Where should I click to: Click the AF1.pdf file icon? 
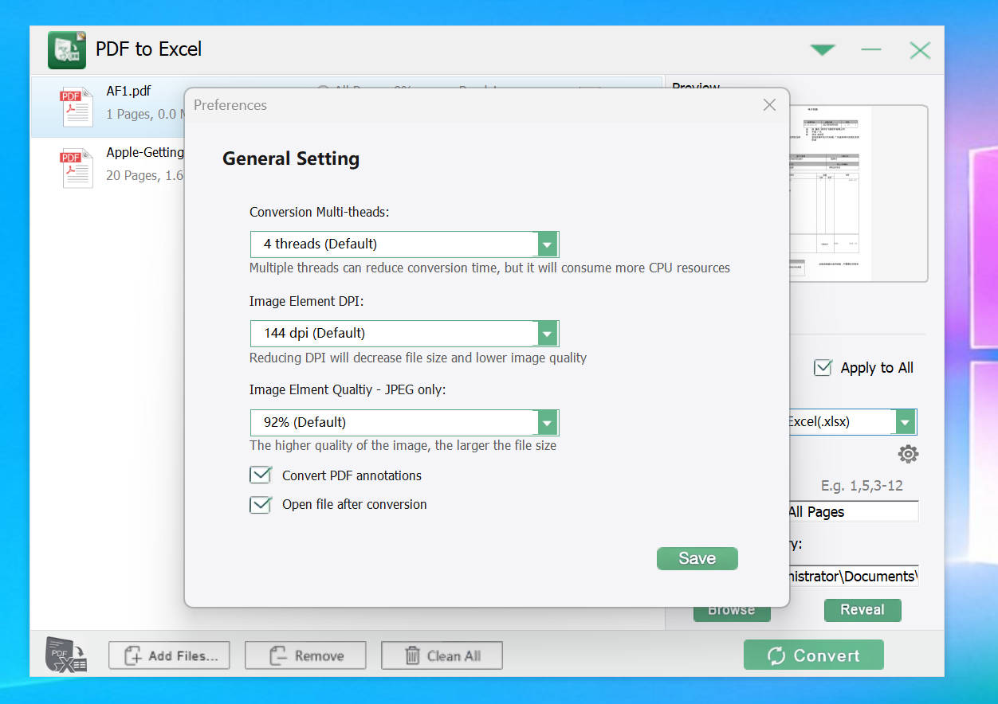77,107
